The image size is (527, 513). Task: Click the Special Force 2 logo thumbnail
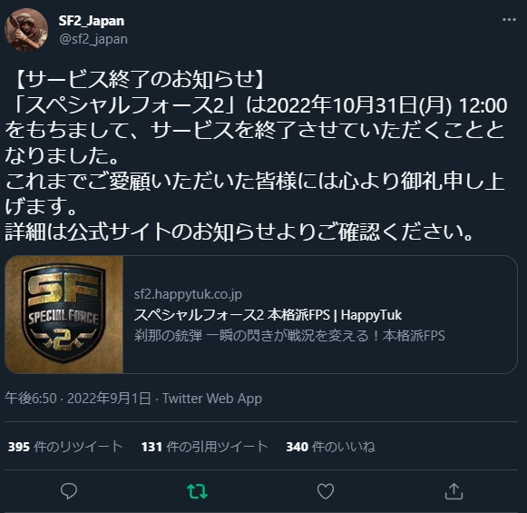[x=64, y=314]
